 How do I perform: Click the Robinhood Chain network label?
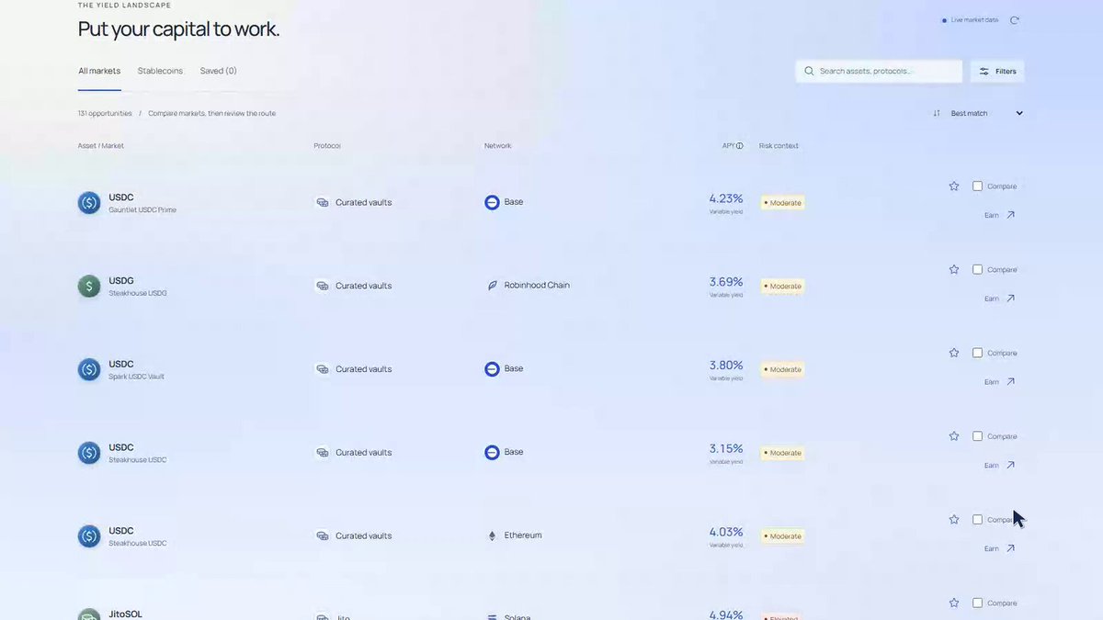pyautogui.click(x=537, y=286)
